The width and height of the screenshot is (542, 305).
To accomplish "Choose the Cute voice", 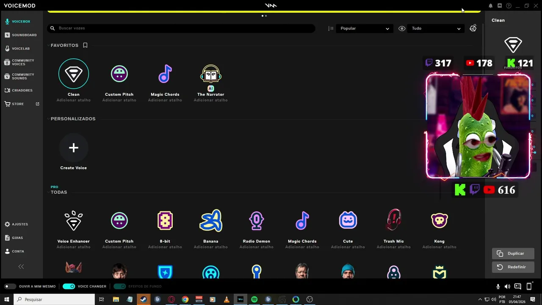I will pyautogui.click(x=348, y=221).
